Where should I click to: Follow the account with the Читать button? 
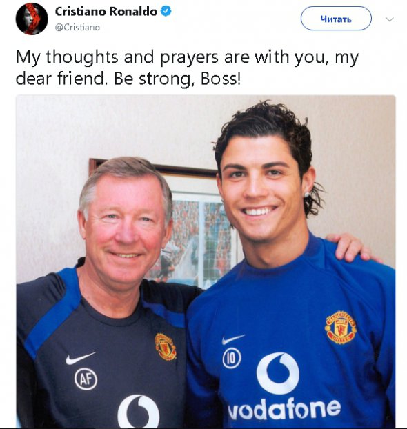336,19
